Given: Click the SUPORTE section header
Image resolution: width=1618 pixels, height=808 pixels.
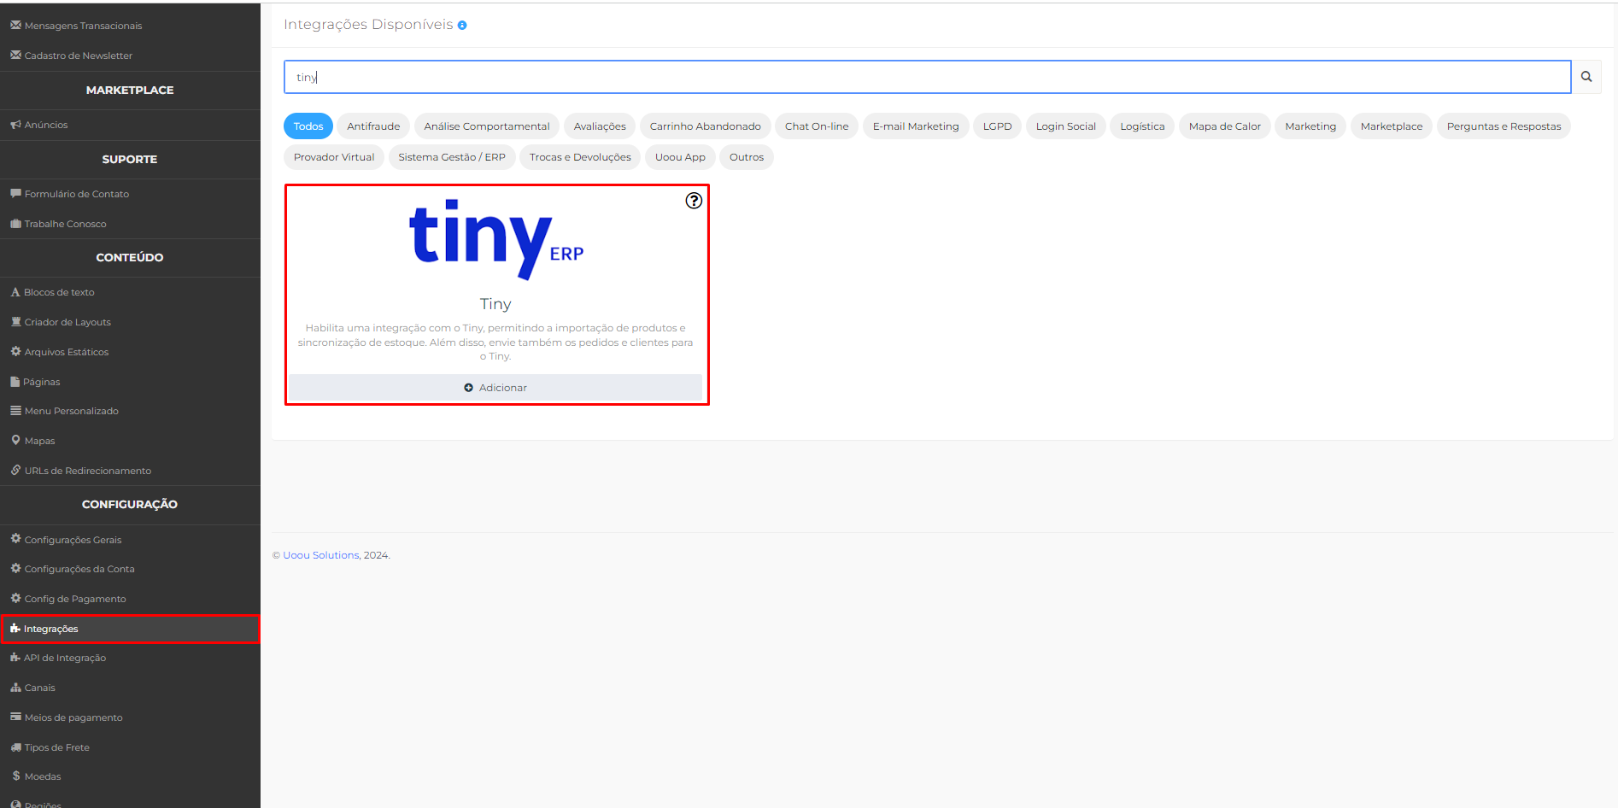Looking at the screenshot, I should click(x=130, y=159).
